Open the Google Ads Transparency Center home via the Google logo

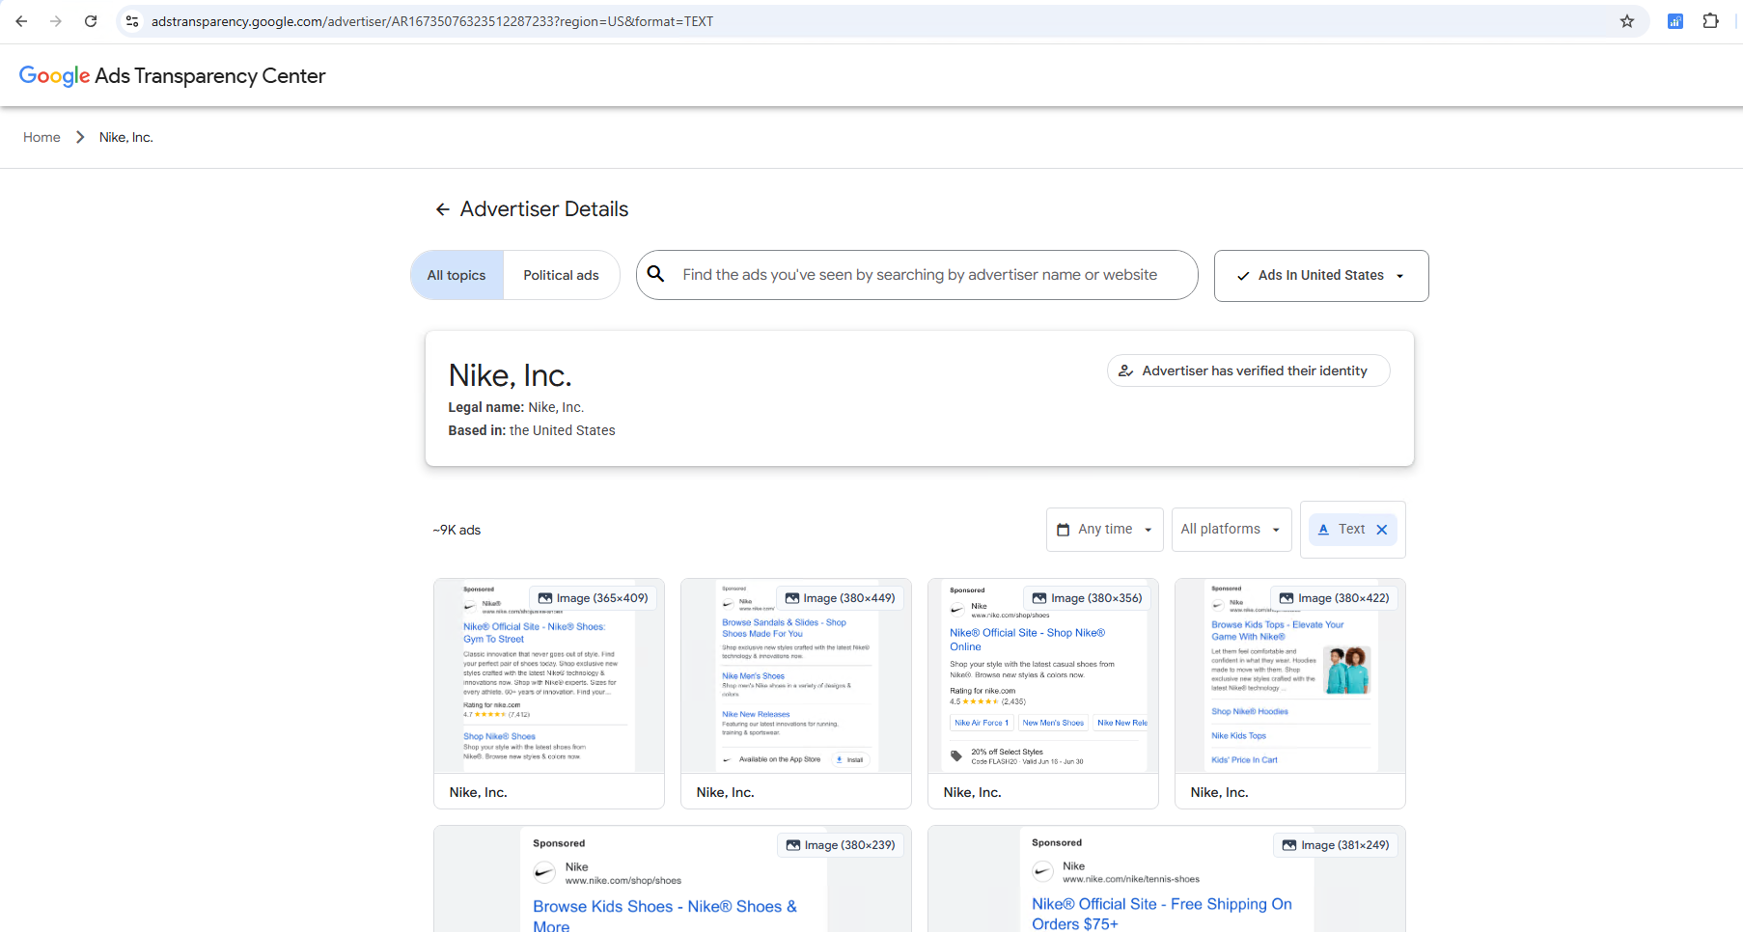(54, 75)
